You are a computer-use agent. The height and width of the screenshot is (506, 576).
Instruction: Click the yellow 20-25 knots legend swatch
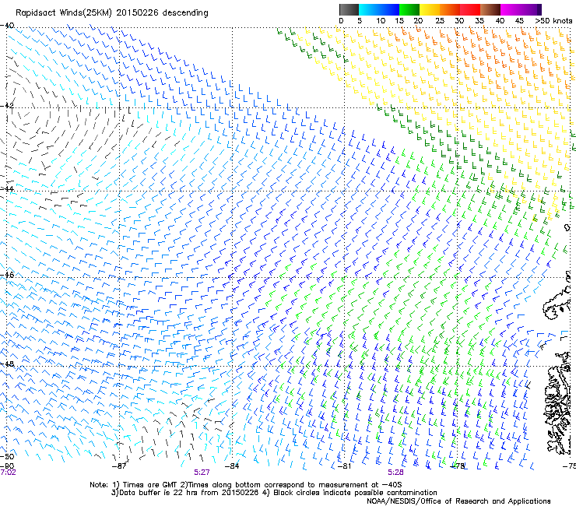point(430,9)
